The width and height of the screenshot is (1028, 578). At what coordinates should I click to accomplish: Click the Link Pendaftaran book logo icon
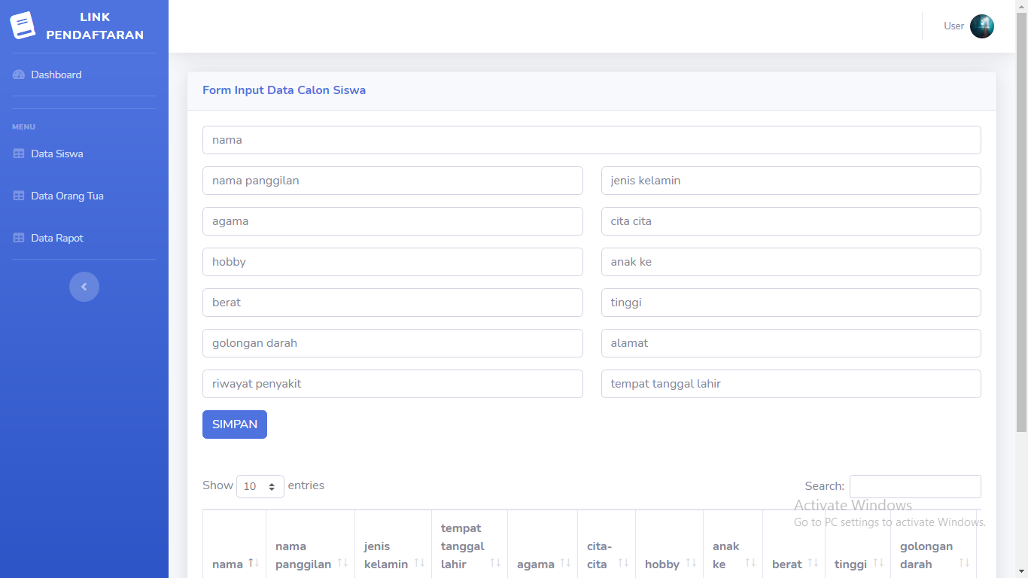point(23,26)
